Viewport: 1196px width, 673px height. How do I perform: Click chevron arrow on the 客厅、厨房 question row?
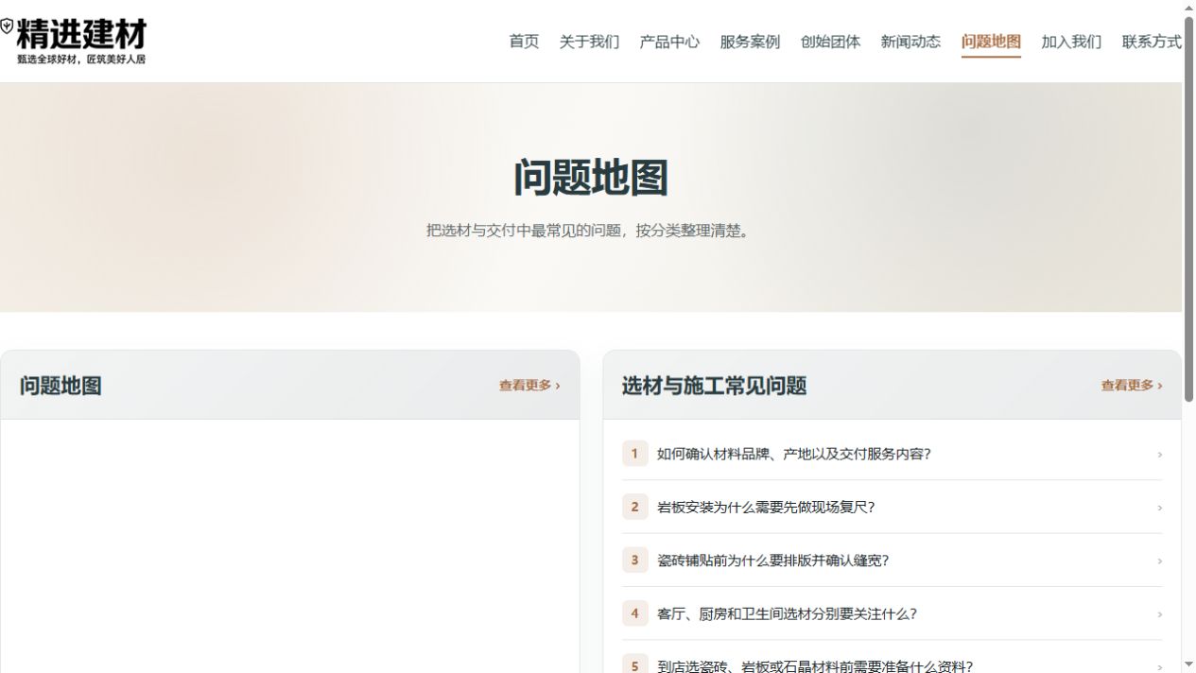tap(1159, 614)
